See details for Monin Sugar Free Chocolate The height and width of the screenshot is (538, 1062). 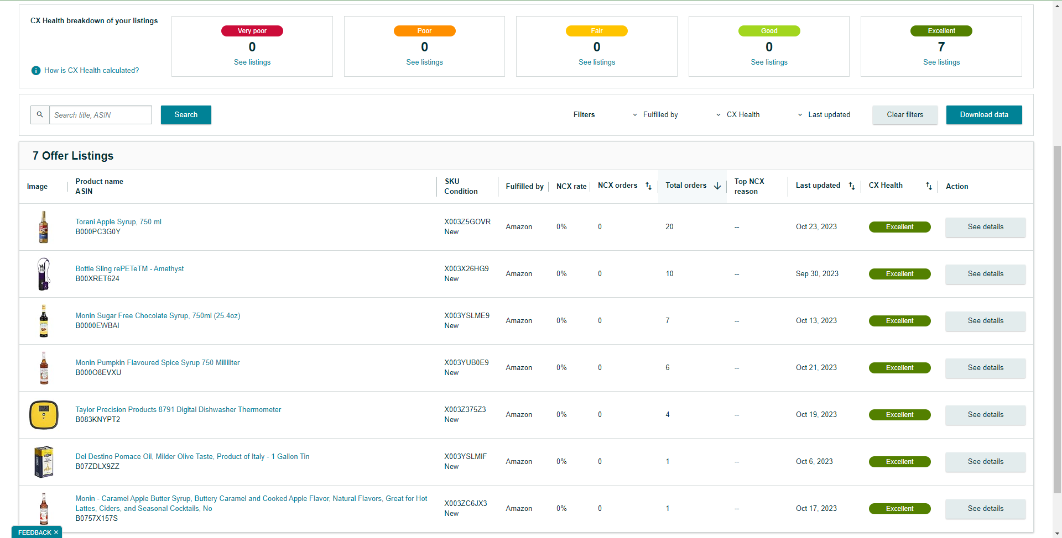(x=985, y=321)
